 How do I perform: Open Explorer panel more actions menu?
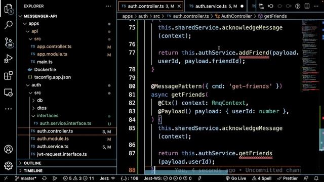pos(108,6)
